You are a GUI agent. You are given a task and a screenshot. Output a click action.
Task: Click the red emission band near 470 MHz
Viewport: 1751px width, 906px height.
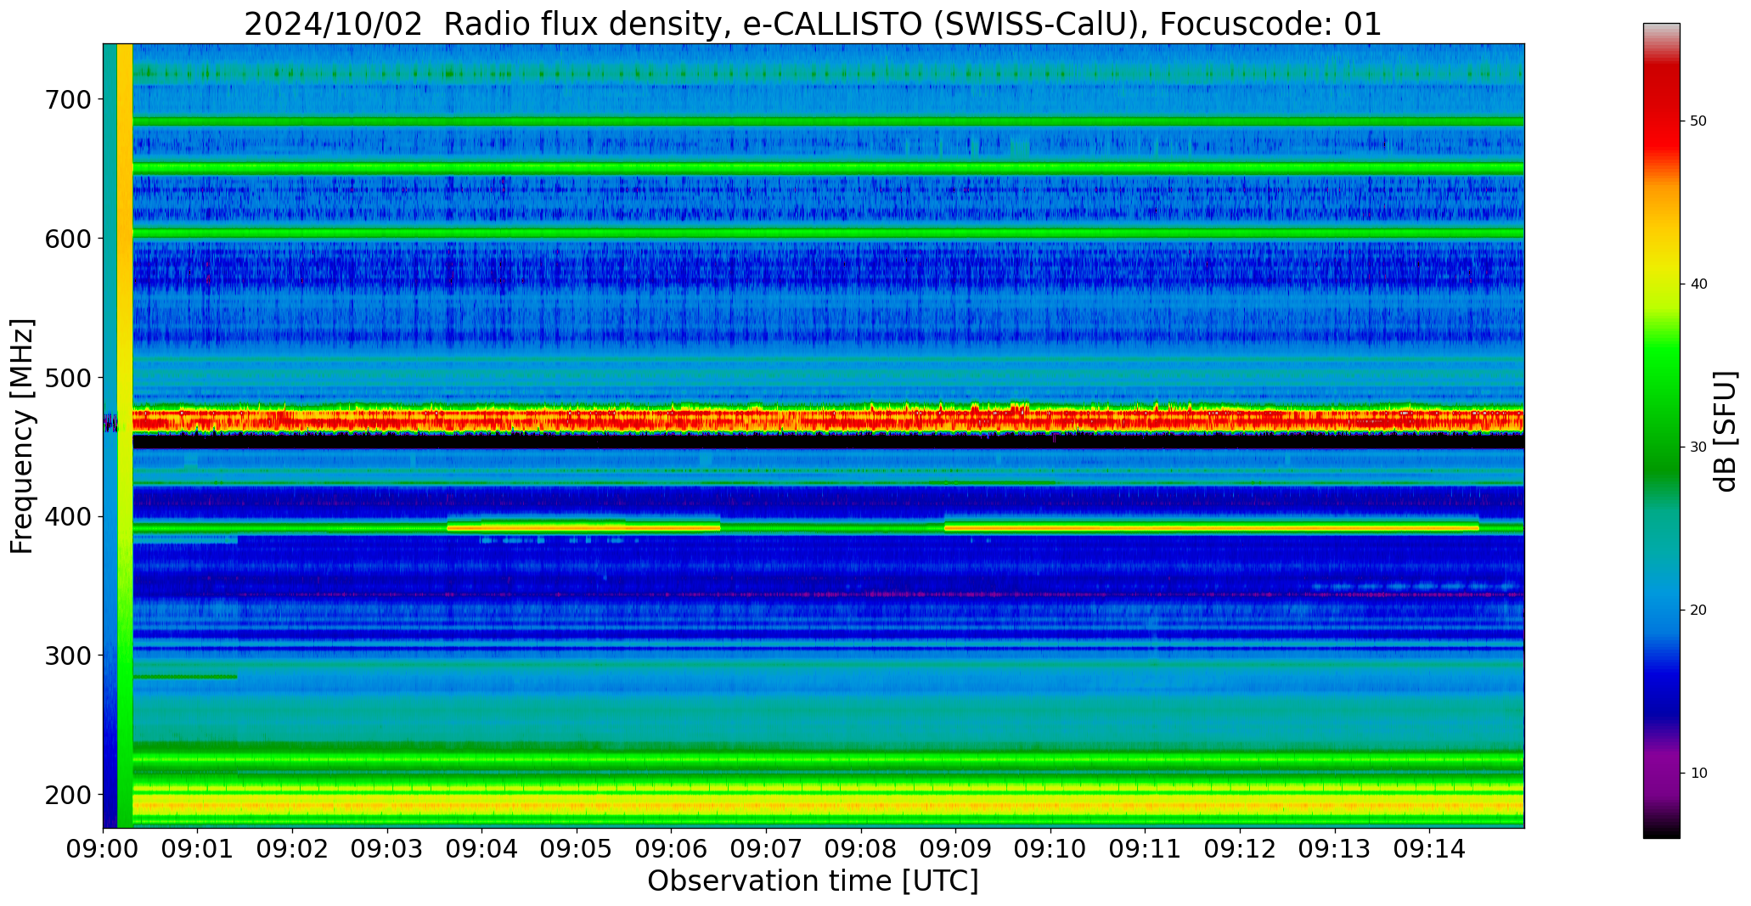(x=828, y=419)
